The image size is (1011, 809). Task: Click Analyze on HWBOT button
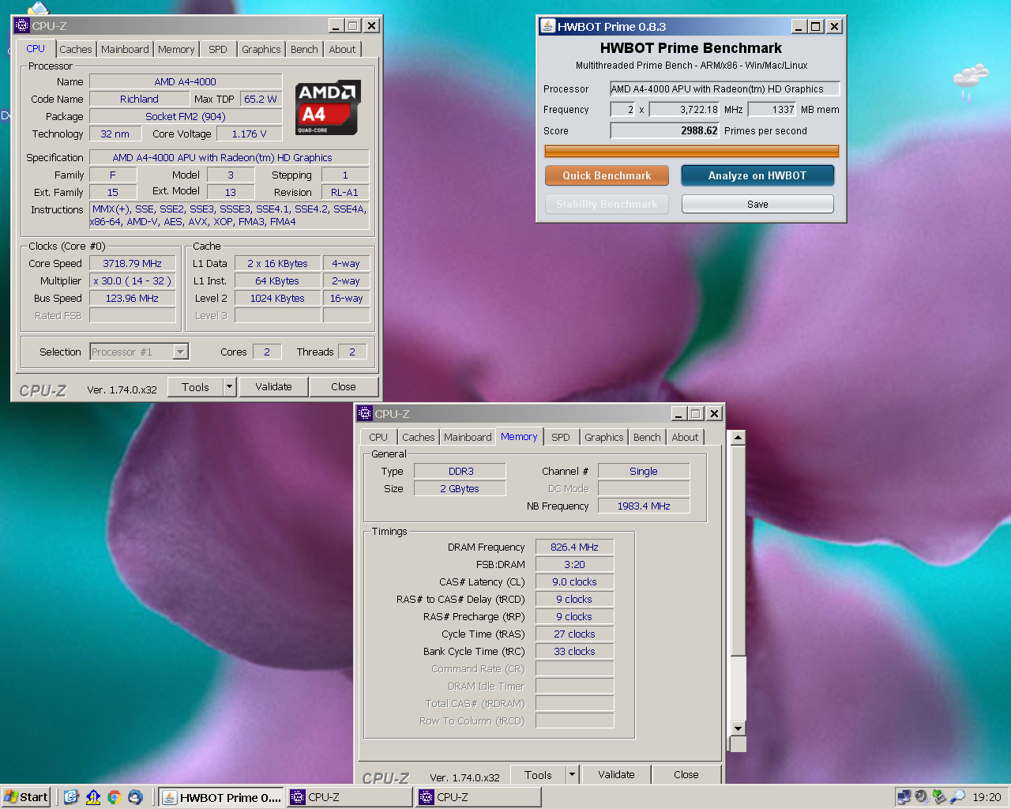coord(757,175)
